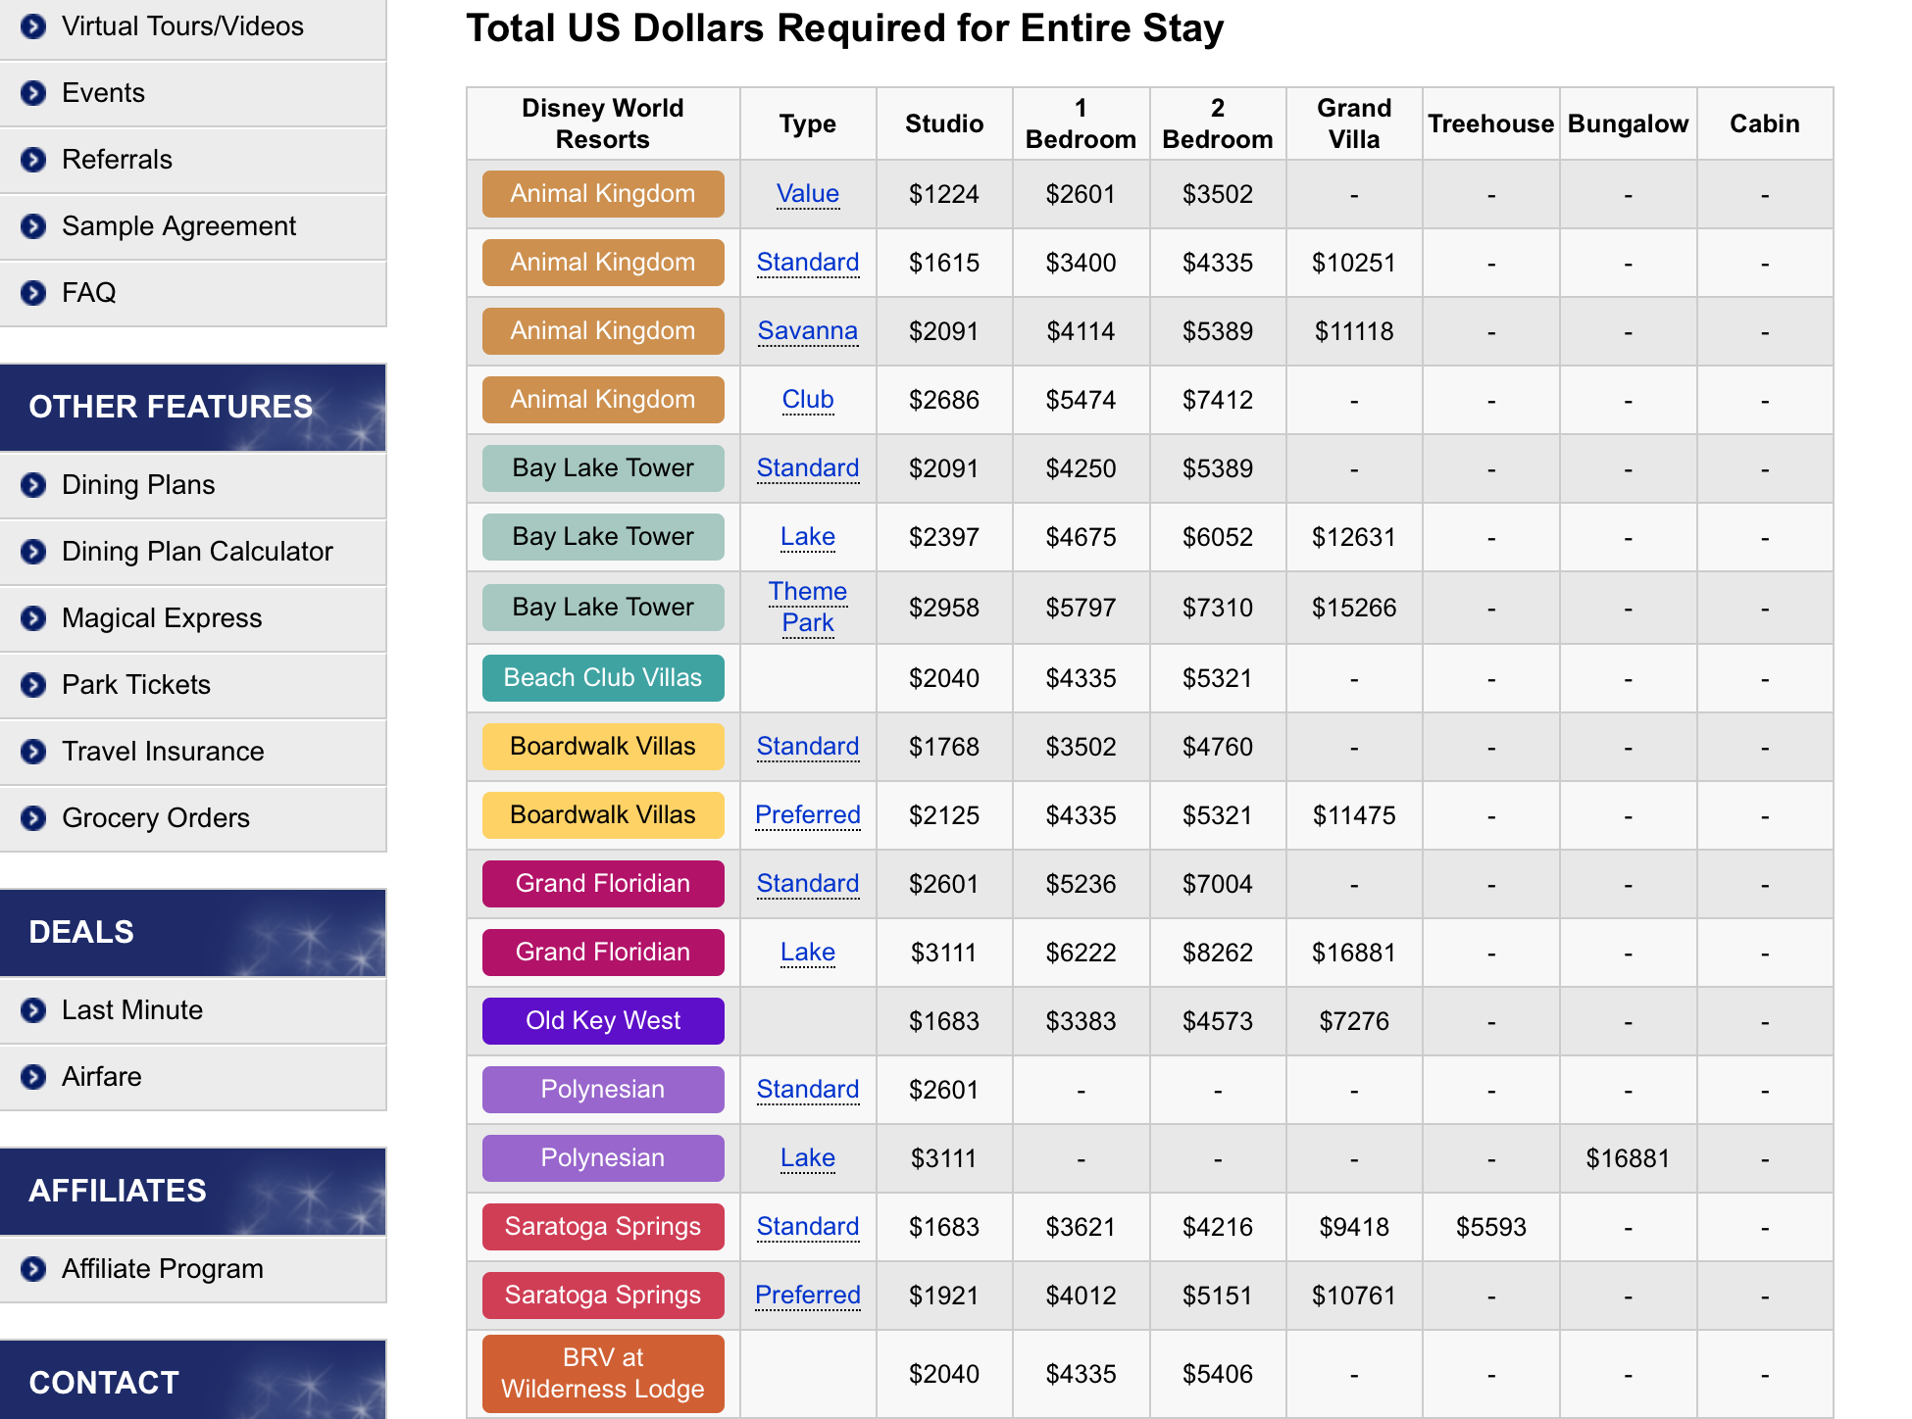Open the Affiliate Program item
This screenshot has height=1419, width=1912.
193,1269
